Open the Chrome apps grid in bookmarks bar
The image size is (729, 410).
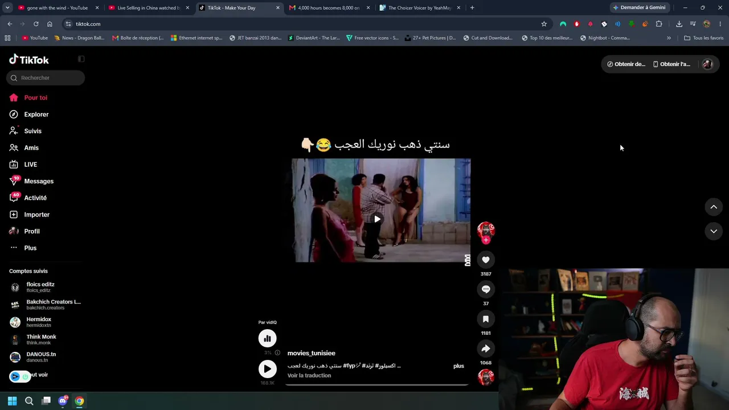[7, 38]
